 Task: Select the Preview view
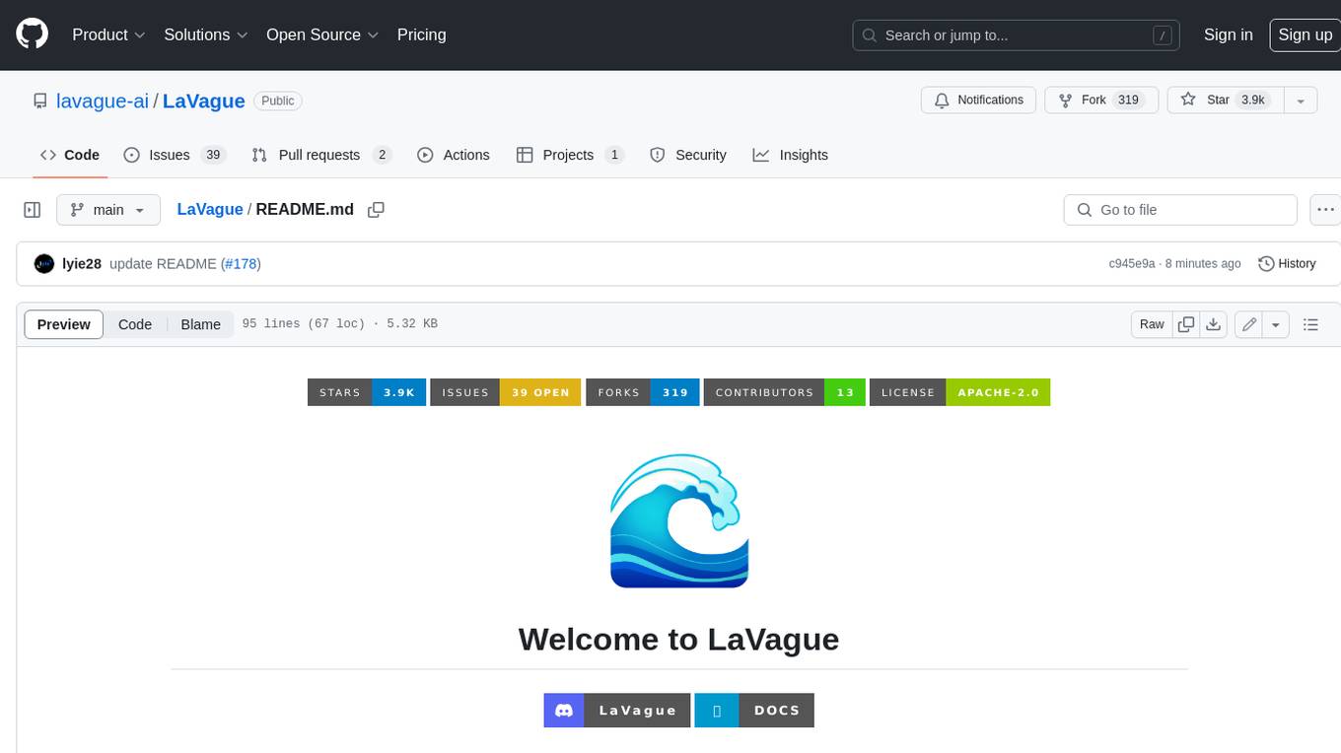pyautogui.click(x=64, y=324)
